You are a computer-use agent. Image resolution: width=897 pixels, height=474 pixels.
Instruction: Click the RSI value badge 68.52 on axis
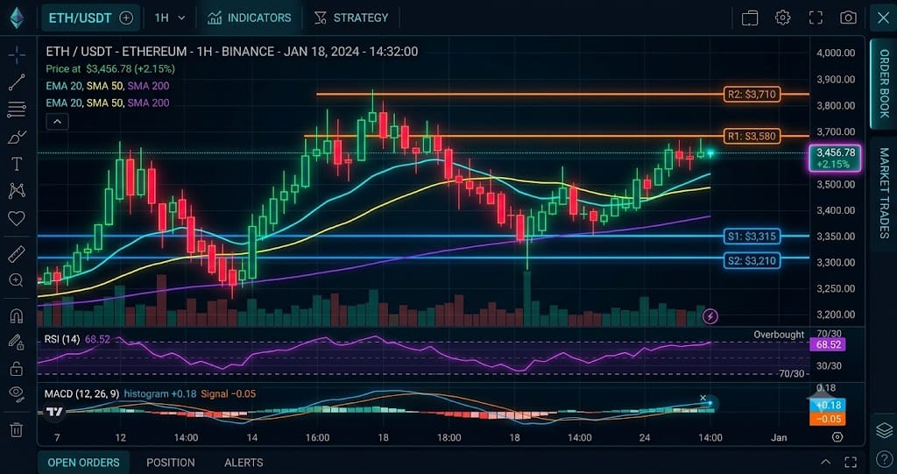click(x=827, y=344)
